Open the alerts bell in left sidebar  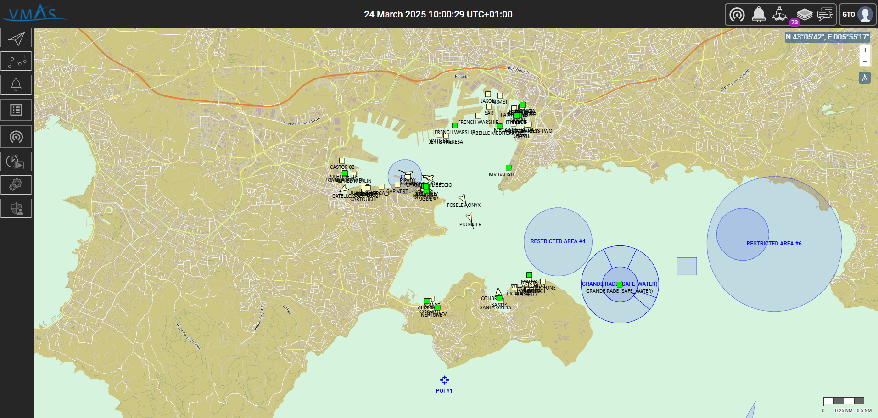(x=16, y=85)
